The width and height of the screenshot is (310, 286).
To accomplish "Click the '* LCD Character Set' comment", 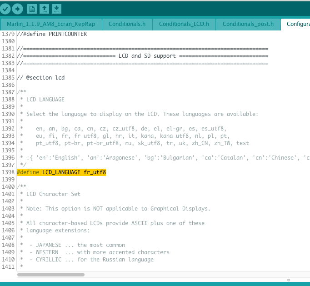I will pos(50,194).
